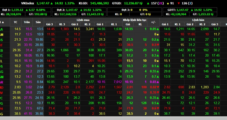Viewport: 227px width, 120px height.
Task: Click the TC column header
Action: coord(16,22)
